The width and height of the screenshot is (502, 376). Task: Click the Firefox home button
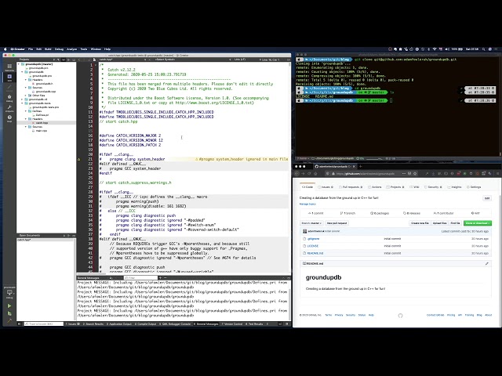315,173
